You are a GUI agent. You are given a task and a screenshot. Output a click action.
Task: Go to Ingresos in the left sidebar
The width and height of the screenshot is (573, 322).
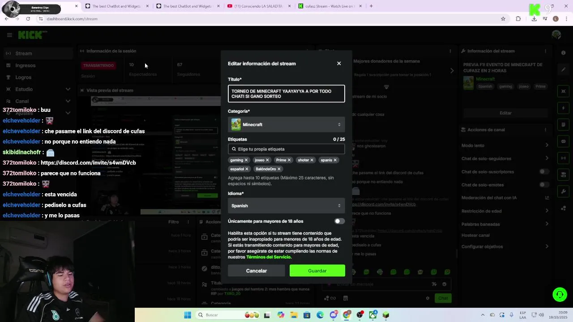pos(38,65)
